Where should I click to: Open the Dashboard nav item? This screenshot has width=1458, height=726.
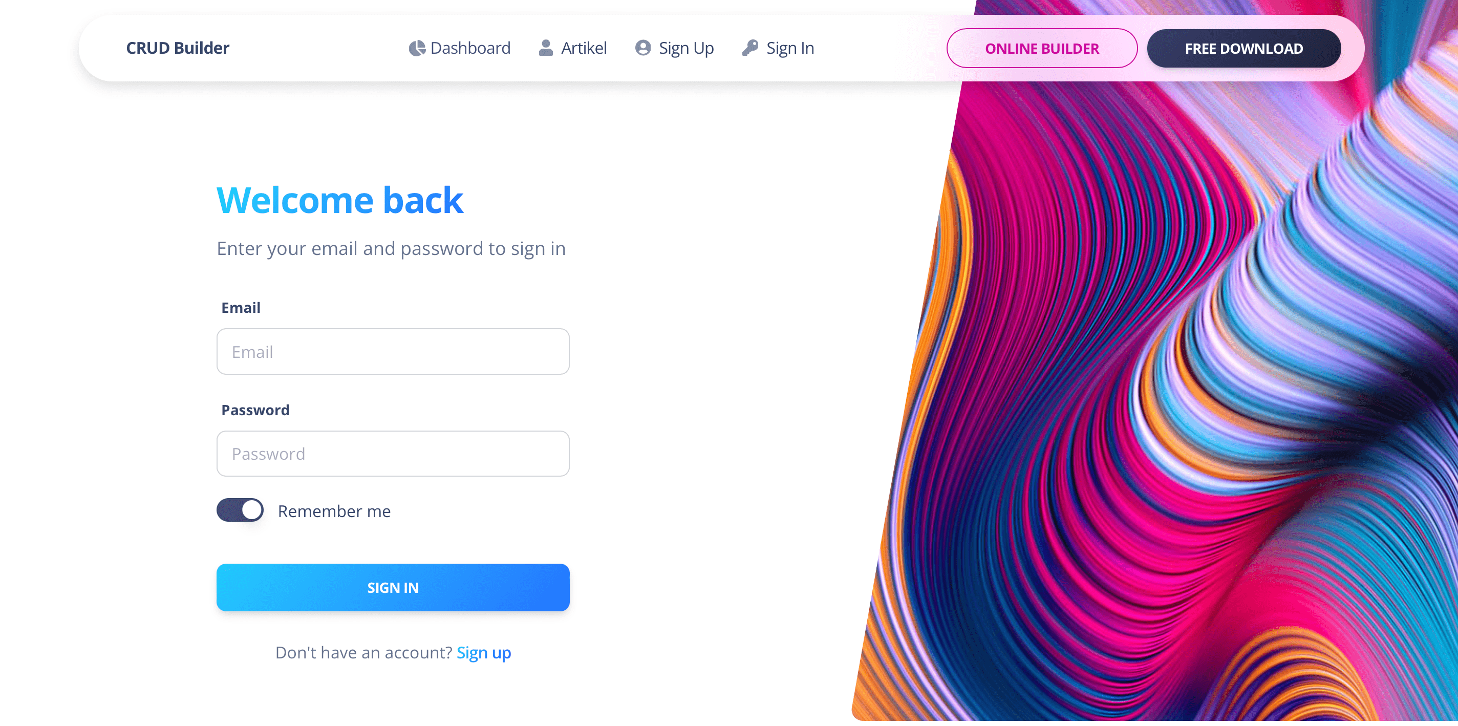(470, 48)
